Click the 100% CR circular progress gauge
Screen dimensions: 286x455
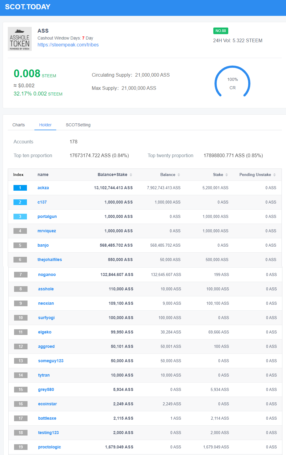tap(232, 81)
